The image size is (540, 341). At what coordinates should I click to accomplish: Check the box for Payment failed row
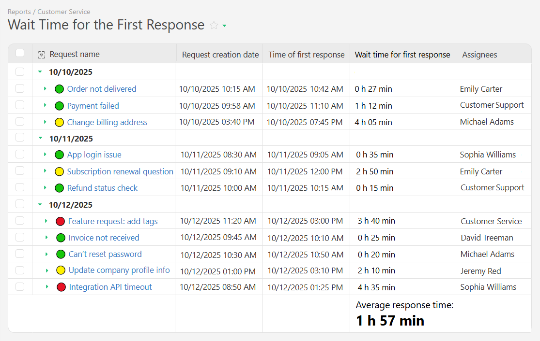[x=20, y=105]
